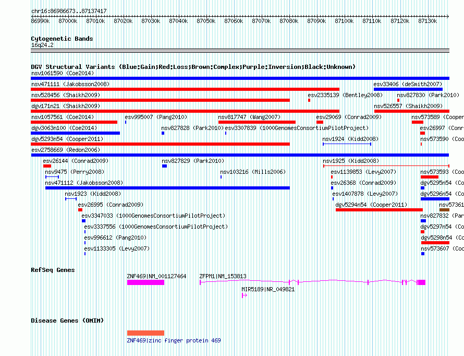Click esv996612 (Pang2010) label
Viewport: 464px width, 356px height.
115,238
